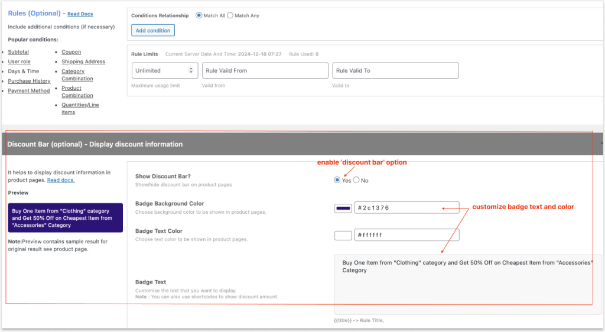Click the Conditions Relationship label

[x=160, y=15]
